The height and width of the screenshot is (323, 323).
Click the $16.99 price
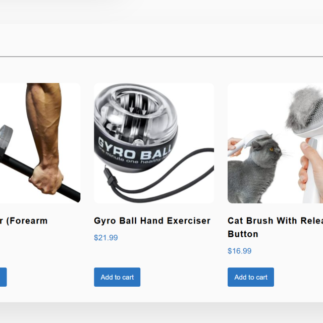click(x=240, y=251)
